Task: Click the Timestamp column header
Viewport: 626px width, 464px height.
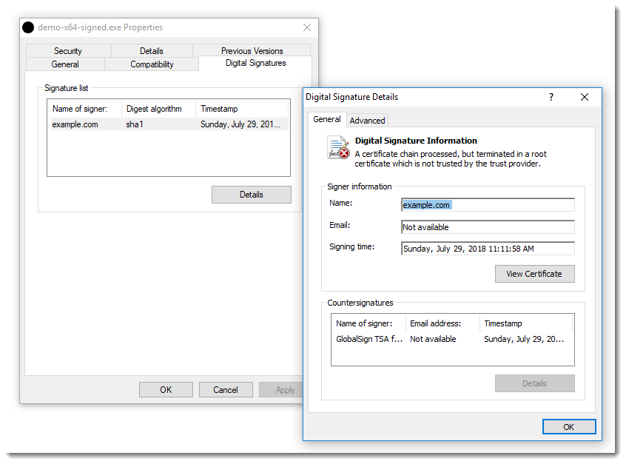Action: pos(219,108)
